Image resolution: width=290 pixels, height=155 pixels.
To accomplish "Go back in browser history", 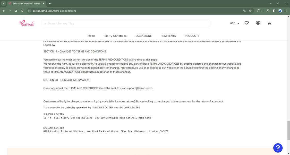I will [4, 11].
